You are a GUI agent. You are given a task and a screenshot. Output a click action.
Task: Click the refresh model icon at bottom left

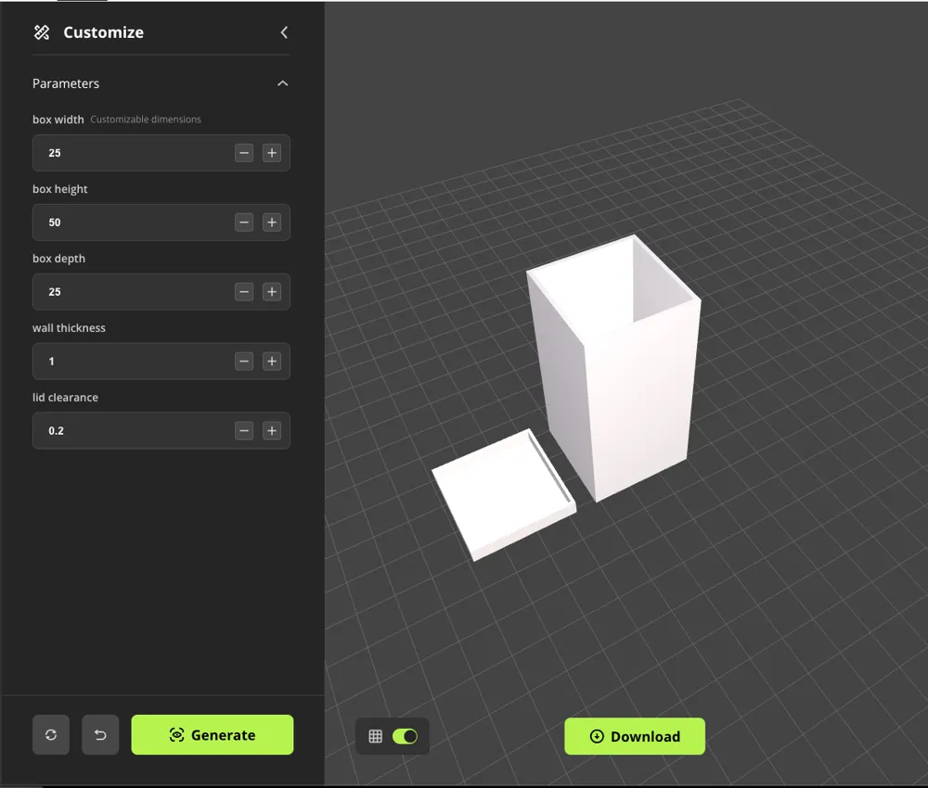[51, 734]
